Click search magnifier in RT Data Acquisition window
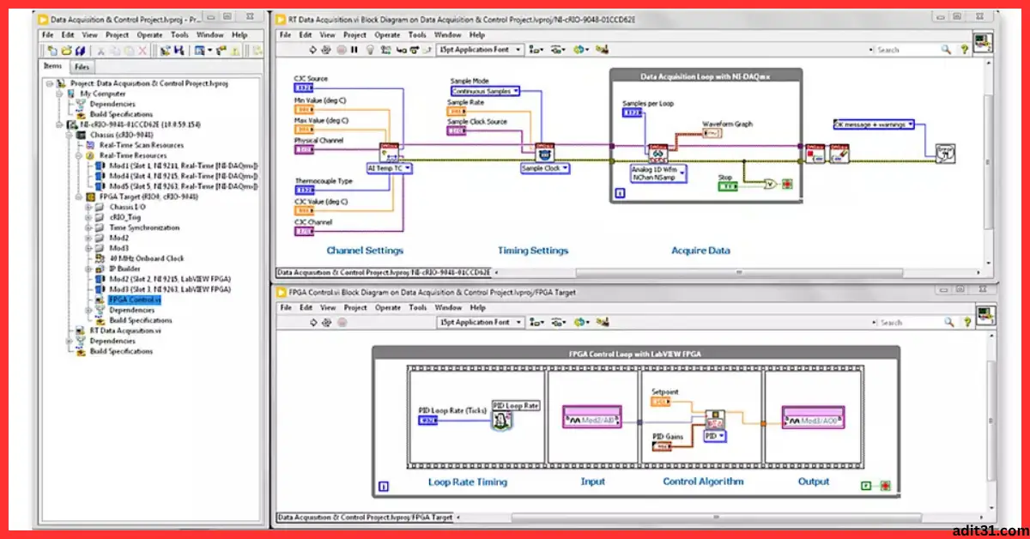1030x539 pixels. click(x=946, y=50)
